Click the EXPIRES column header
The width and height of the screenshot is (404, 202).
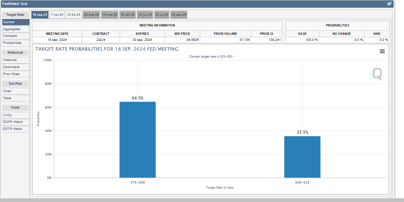tap(142, 34)
